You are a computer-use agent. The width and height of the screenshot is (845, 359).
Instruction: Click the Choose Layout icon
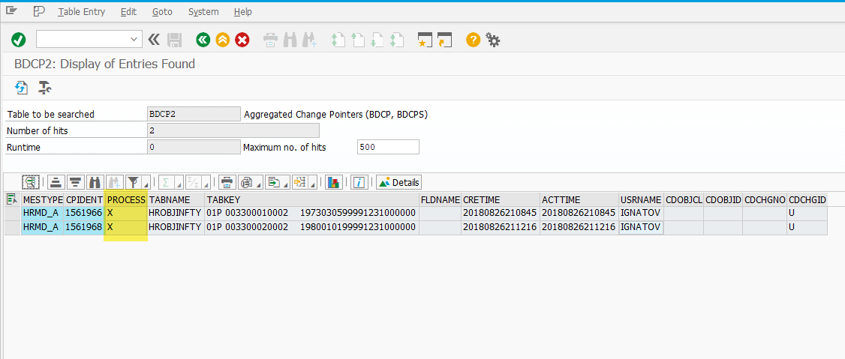pos(299,182)
